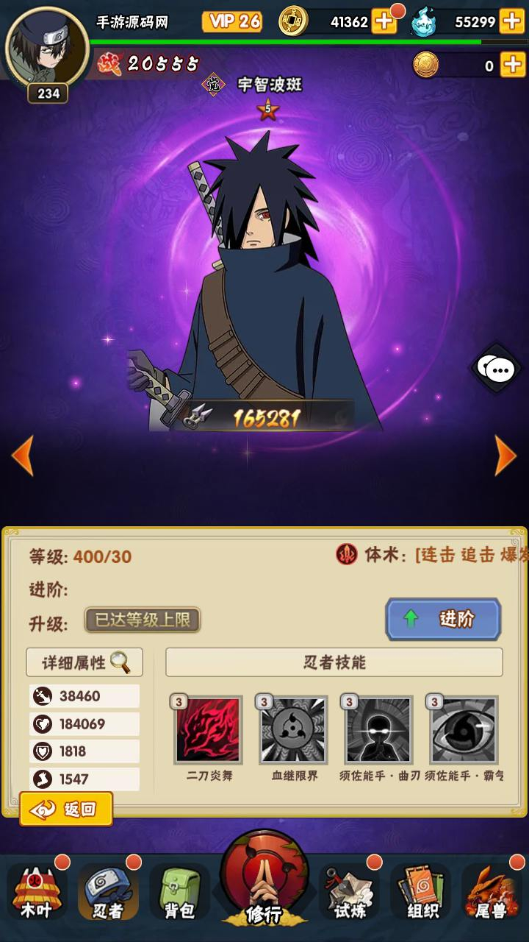Add bronze coin currency with plus
This screenshot has width=529, height=942.
click(512, 65)
